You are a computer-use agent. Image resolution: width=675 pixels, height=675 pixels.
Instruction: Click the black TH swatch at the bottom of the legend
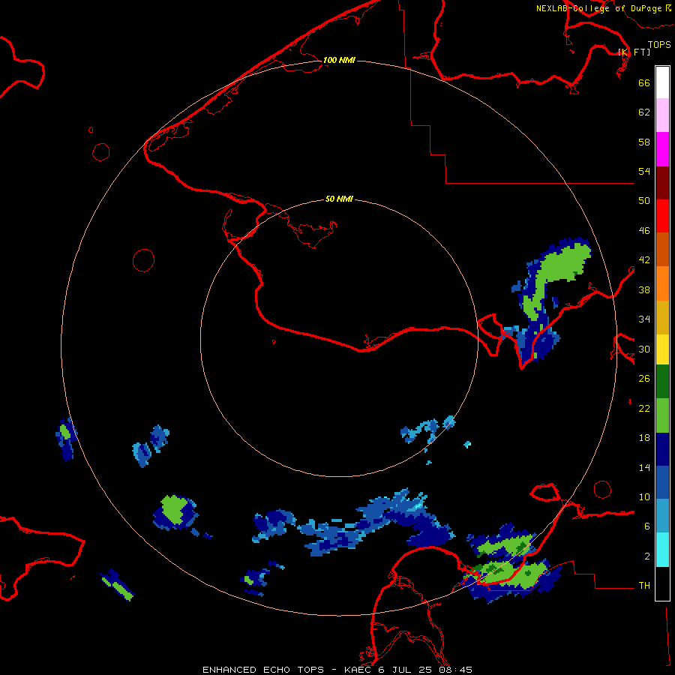click(x=662, y=583)
